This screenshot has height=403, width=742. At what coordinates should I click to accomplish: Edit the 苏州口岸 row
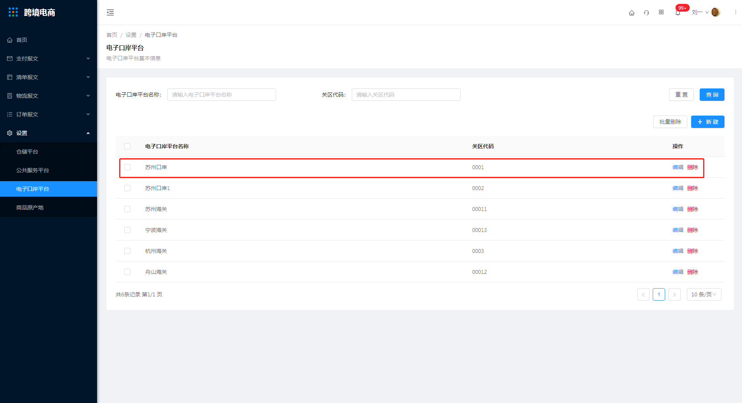678,167
